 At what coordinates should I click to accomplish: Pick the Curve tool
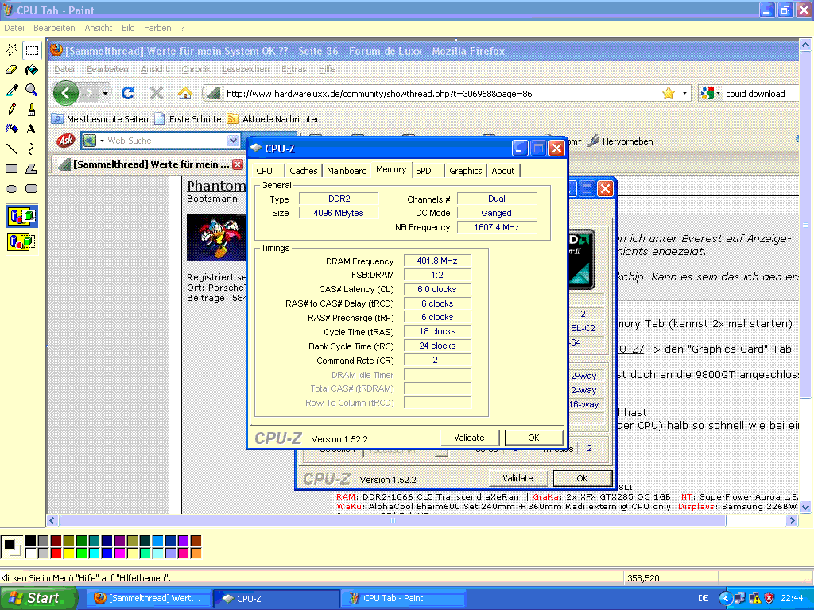point(32,149)
